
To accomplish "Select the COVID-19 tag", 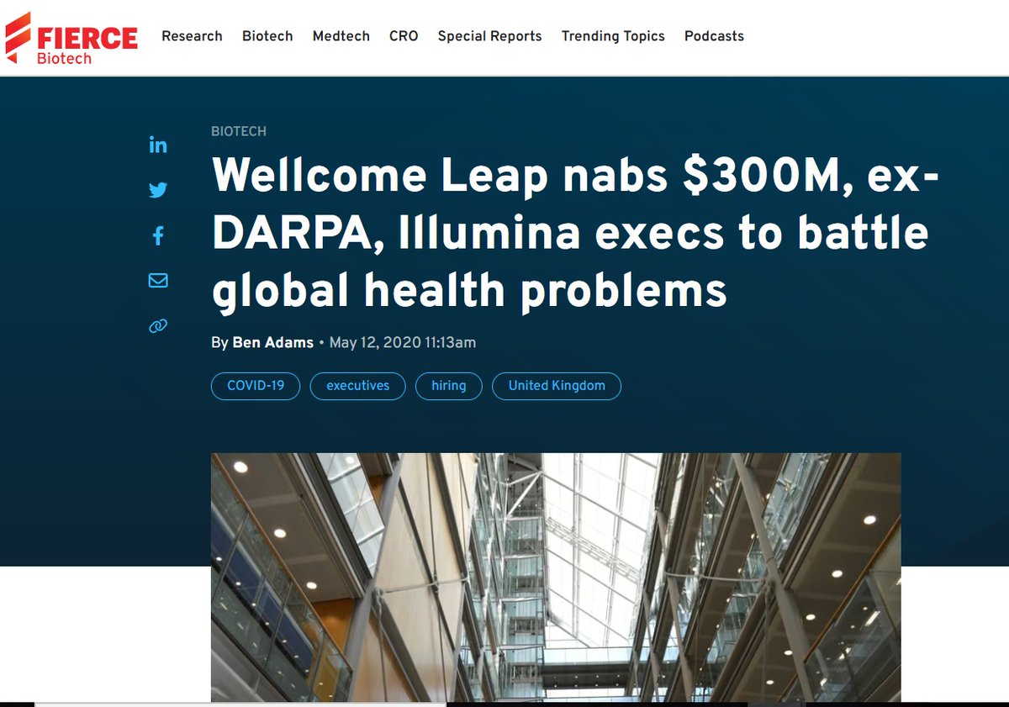I will 256,386.
